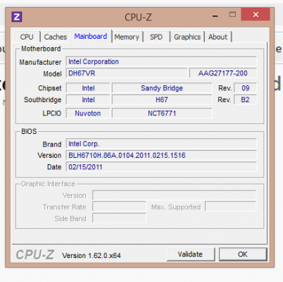Select the Mainboard tab
The width and height of the screenshot is (283, 282).
[91, 36]
